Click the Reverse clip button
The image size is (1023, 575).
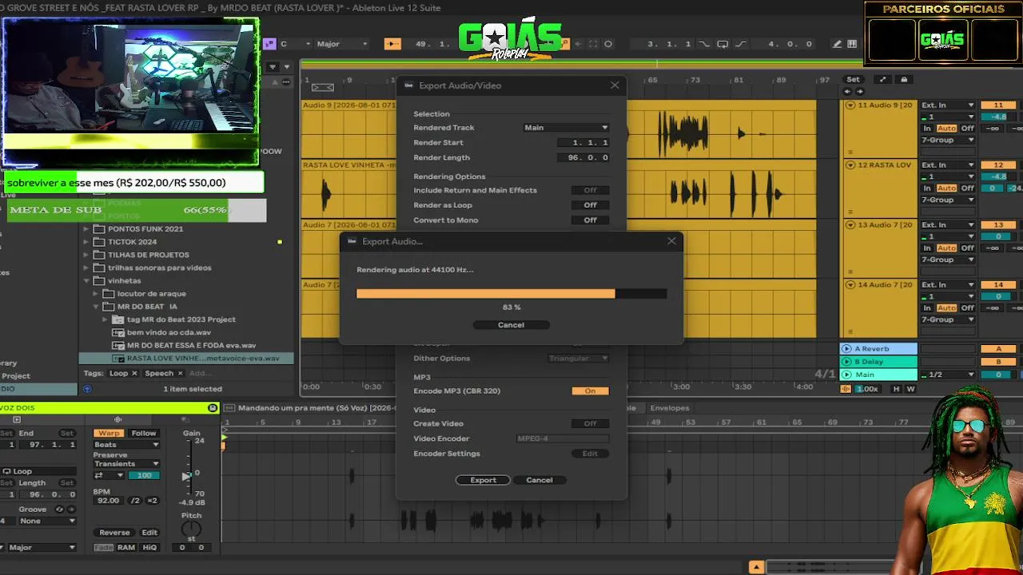tap(114, 533)
